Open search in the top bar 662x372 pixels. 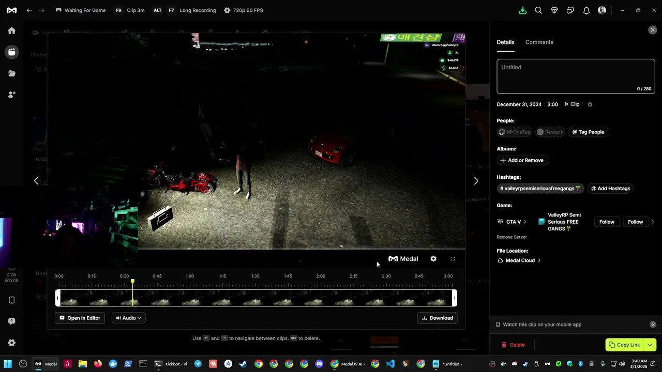tap(538, 10)
